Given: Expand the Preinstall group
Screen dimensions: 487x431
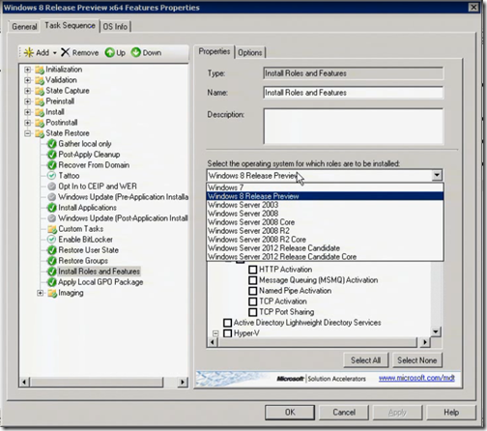Looking at the screenshot, I should point(28,101).
